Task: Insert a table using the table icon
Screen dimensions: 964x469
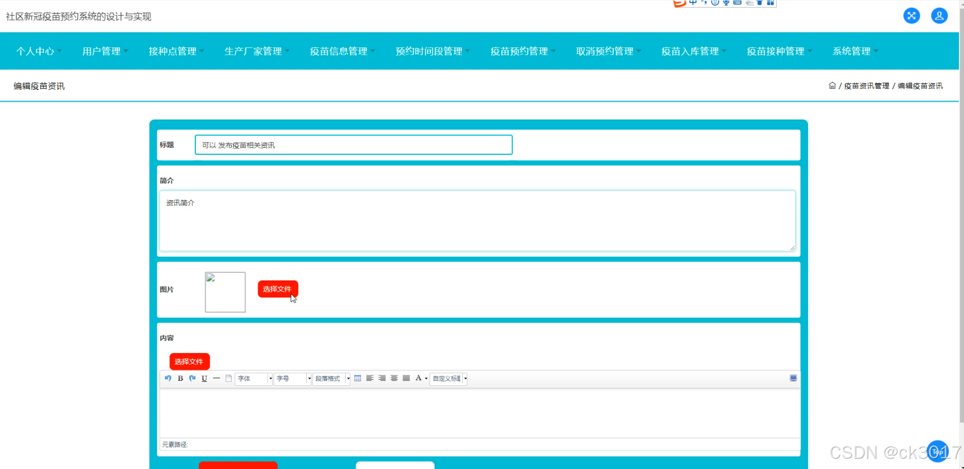Action: click(357, 379)
